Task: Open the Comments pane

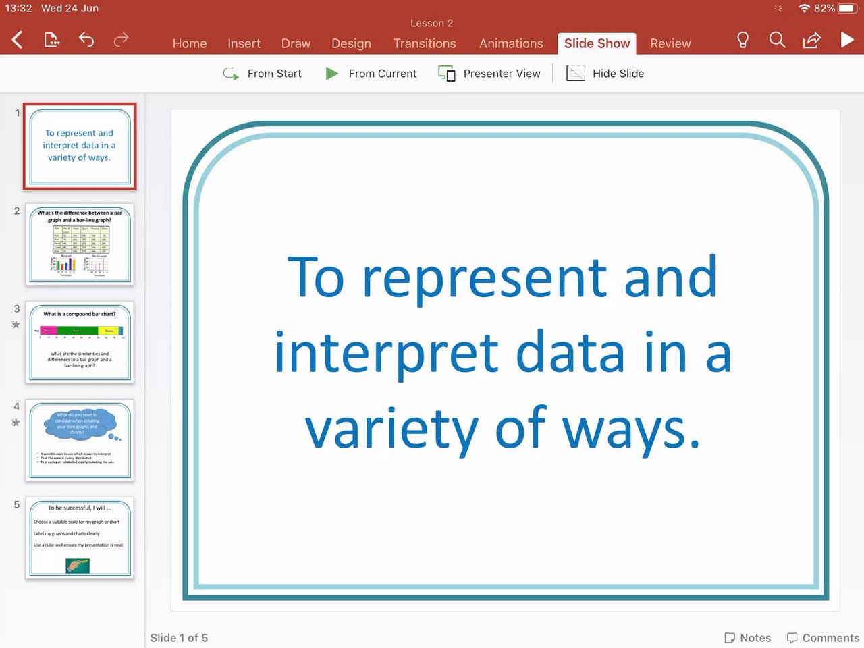Action: pos(823,638)
